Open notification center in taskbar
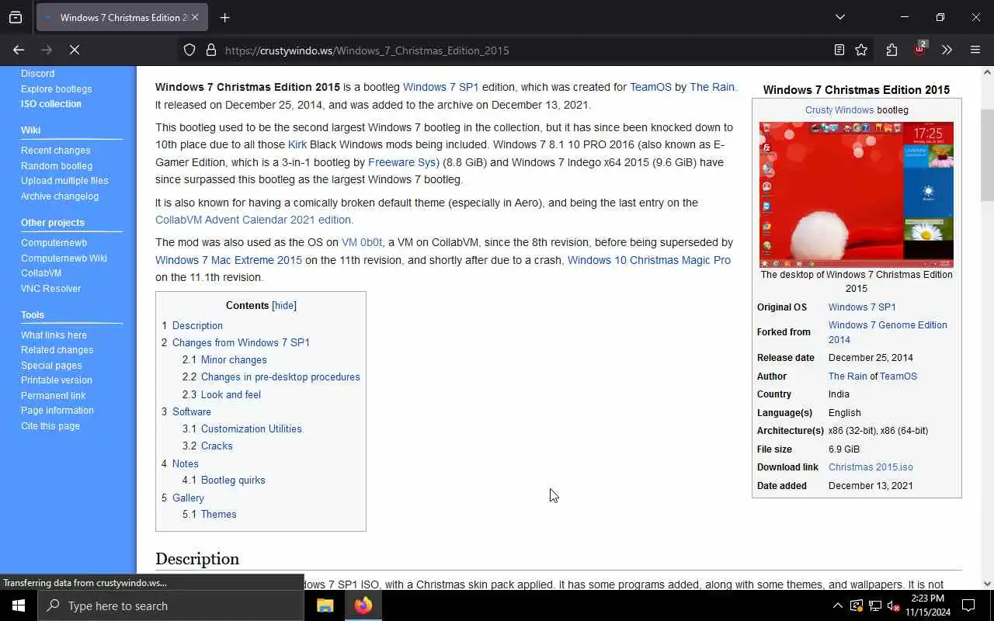994x621 pixels. coord(968,605)
